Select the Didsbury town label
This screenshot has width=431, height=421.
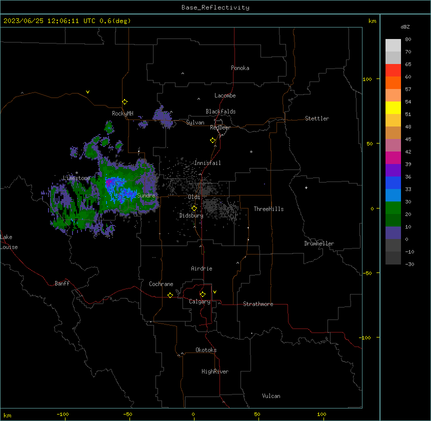tap(191, 215)
